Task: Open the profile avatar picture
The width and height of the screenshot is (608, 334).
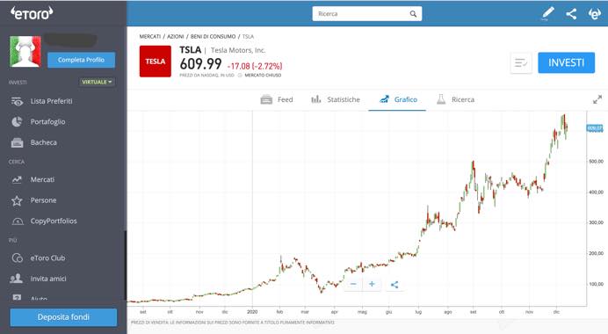Action: click(25, 52)
